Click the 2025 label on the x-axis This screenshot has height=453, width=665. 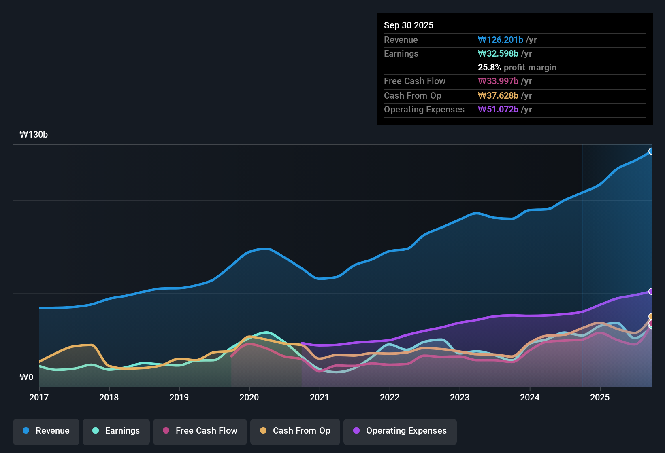[601, 398]
